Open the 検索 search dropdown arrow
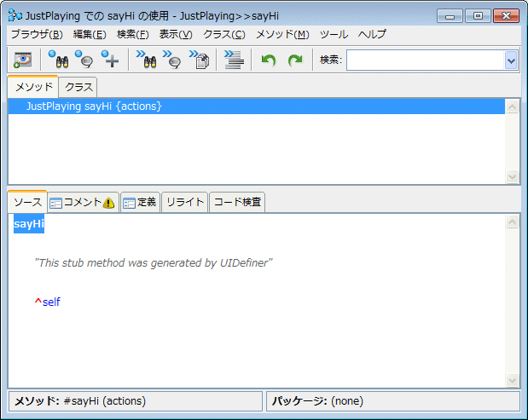Viewport: 528px width, 420px height. click(x=511, y=60)
